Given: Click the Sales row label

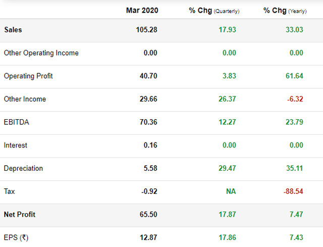Looking at the screenshot, I should (x=13, y=30).
